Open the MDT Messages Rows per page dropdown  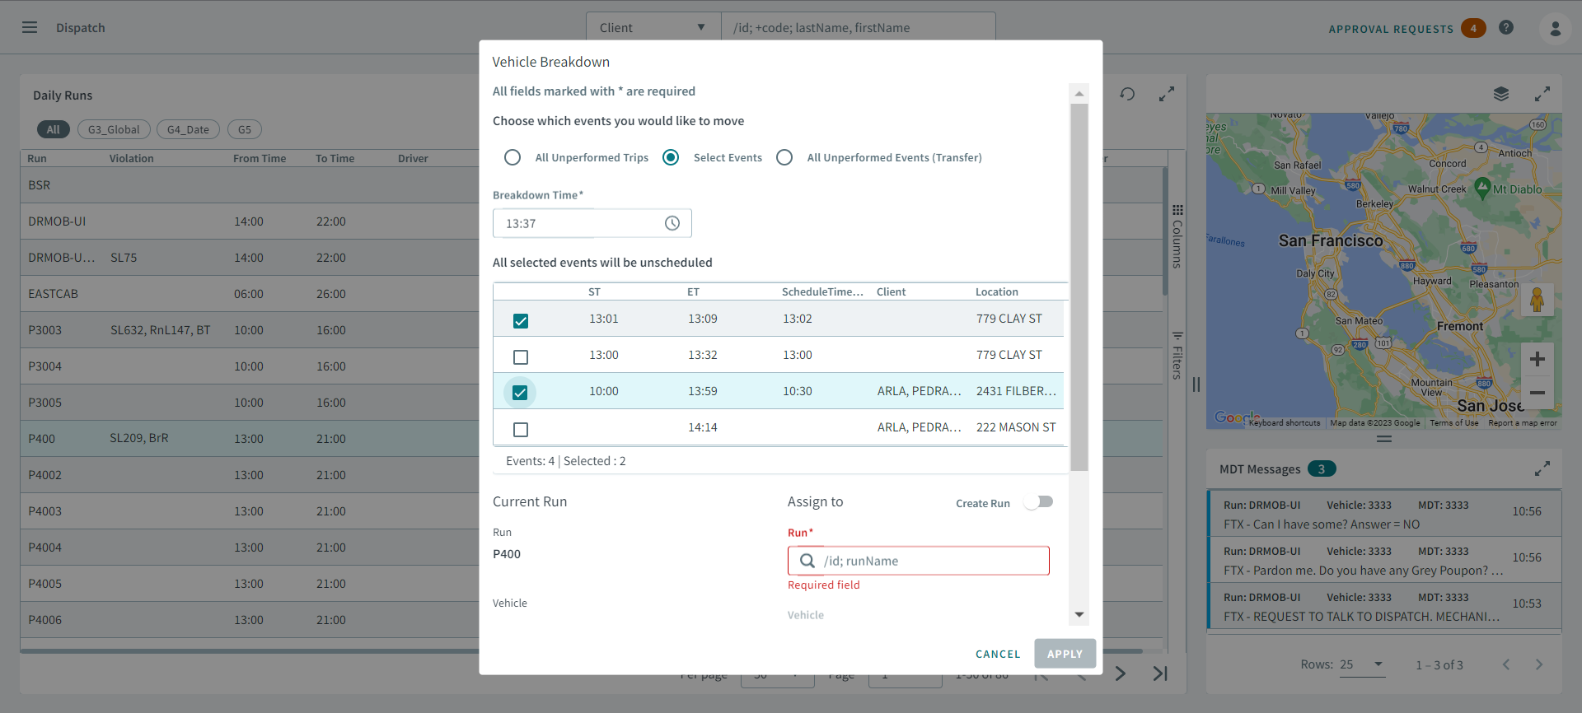pyautogui.click(x=1362, y=664)
